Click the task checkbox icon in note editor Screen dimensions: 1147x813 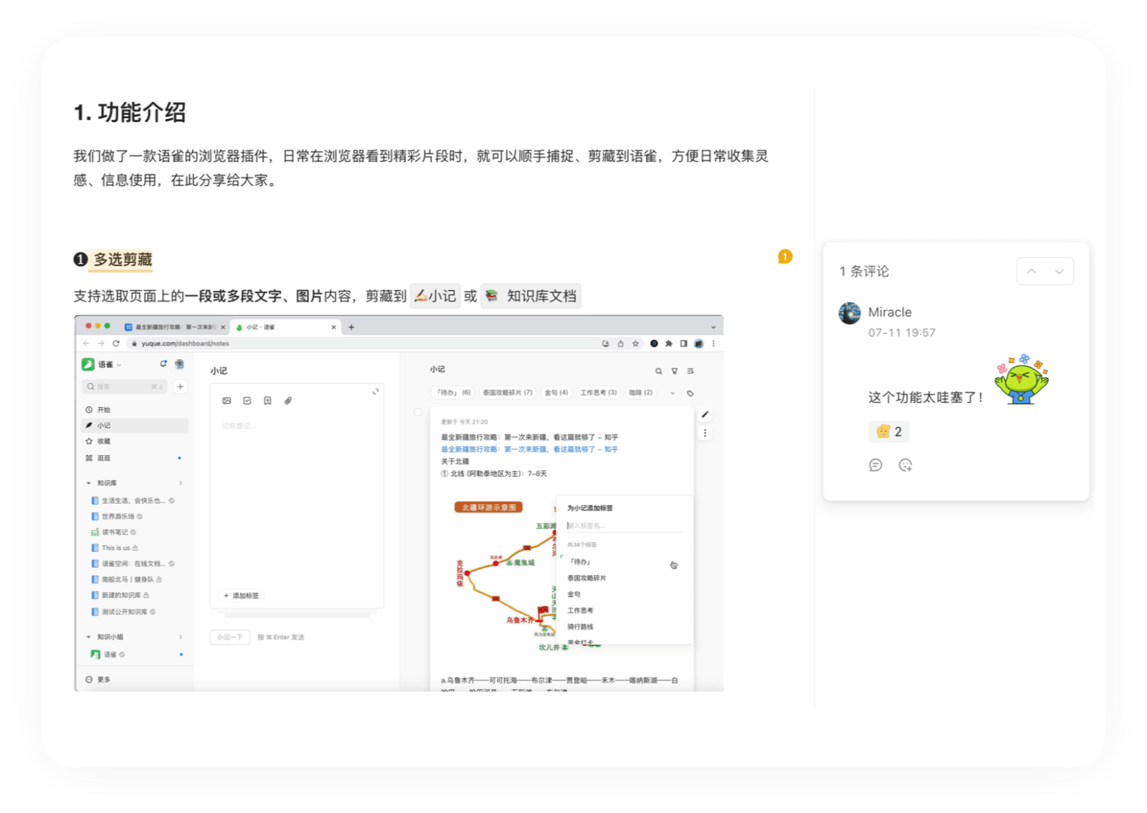coord(247,401)
